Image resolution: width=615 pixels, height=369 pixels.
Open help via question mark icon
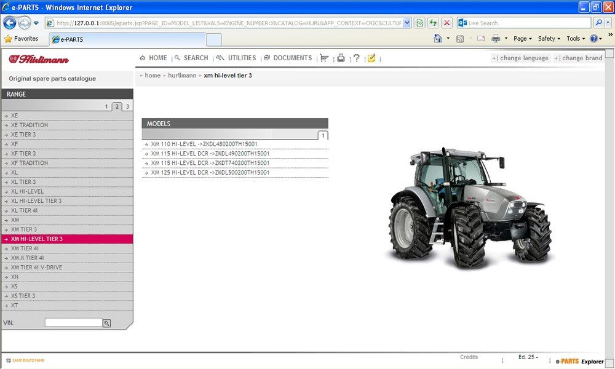(x=356, y=58)
